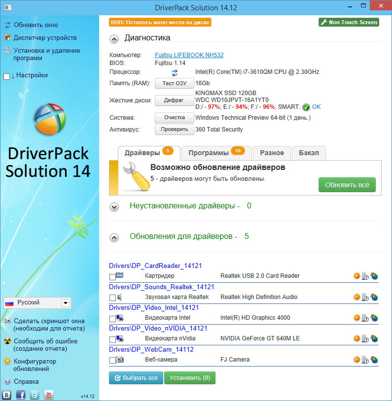Screen dimensions: 392x401
Task: Collapse the Диагностика section
Action: click(x=114, y=39)
